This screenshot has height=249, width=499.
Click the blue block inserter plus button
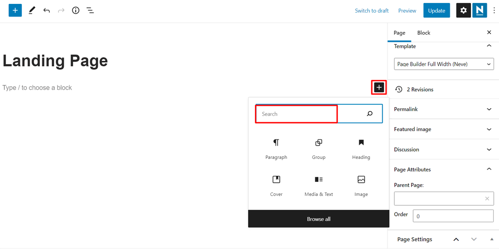pos(15,11)
